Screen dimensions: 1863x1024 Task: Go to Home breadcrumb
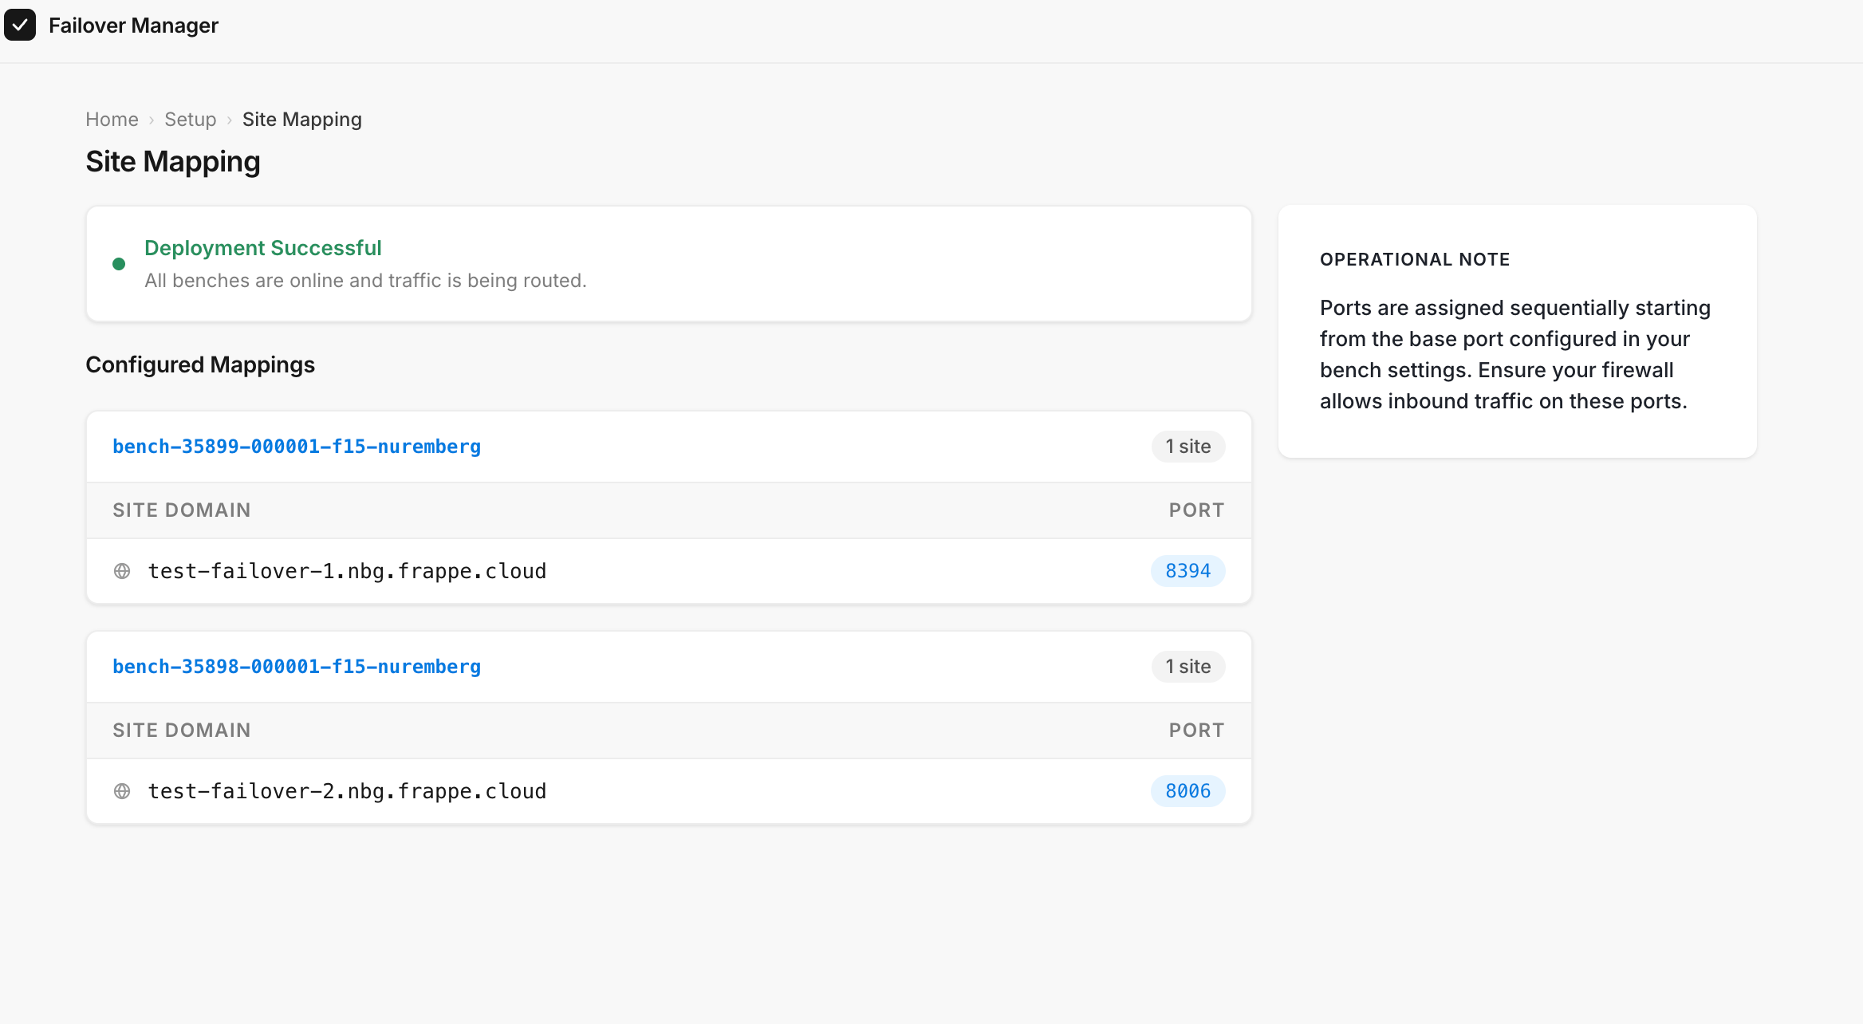tap(112, 120)
